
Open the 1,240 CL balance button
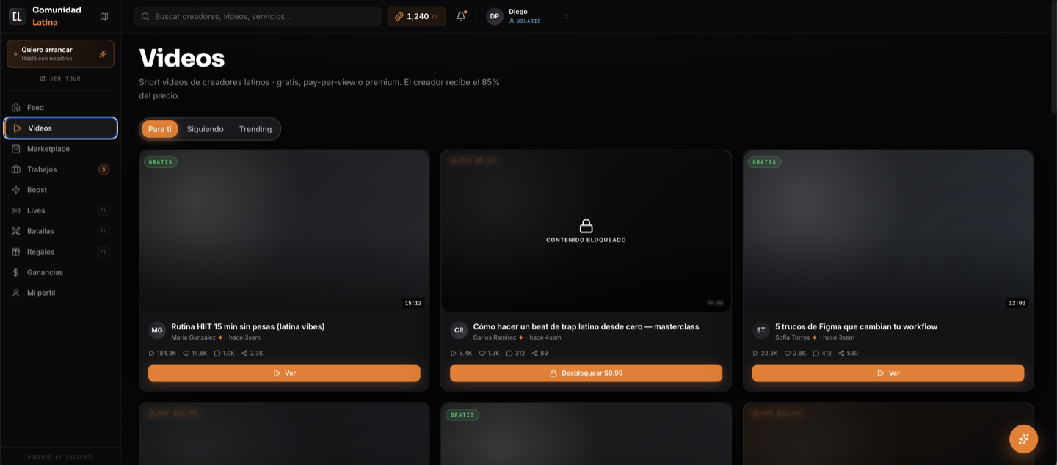point(416,16)
